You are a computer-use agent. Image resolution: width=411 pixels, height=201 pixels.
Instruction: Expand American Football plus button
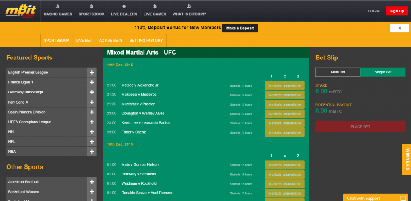pos(92,182)
